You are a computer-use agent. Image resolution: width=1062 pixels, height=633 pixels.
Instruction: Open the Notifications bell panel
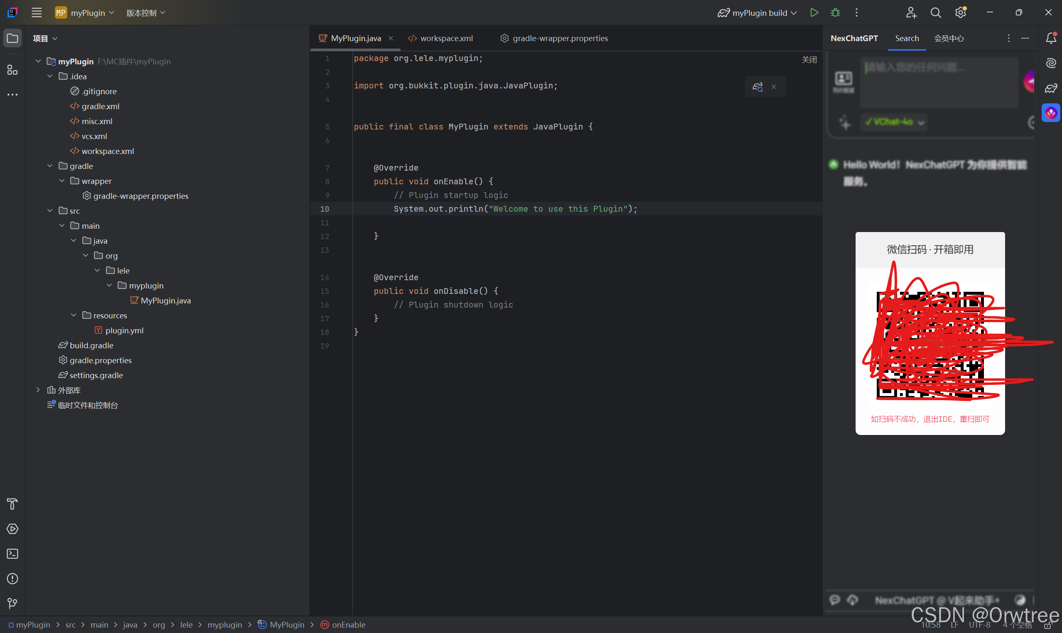point(1051,38)
